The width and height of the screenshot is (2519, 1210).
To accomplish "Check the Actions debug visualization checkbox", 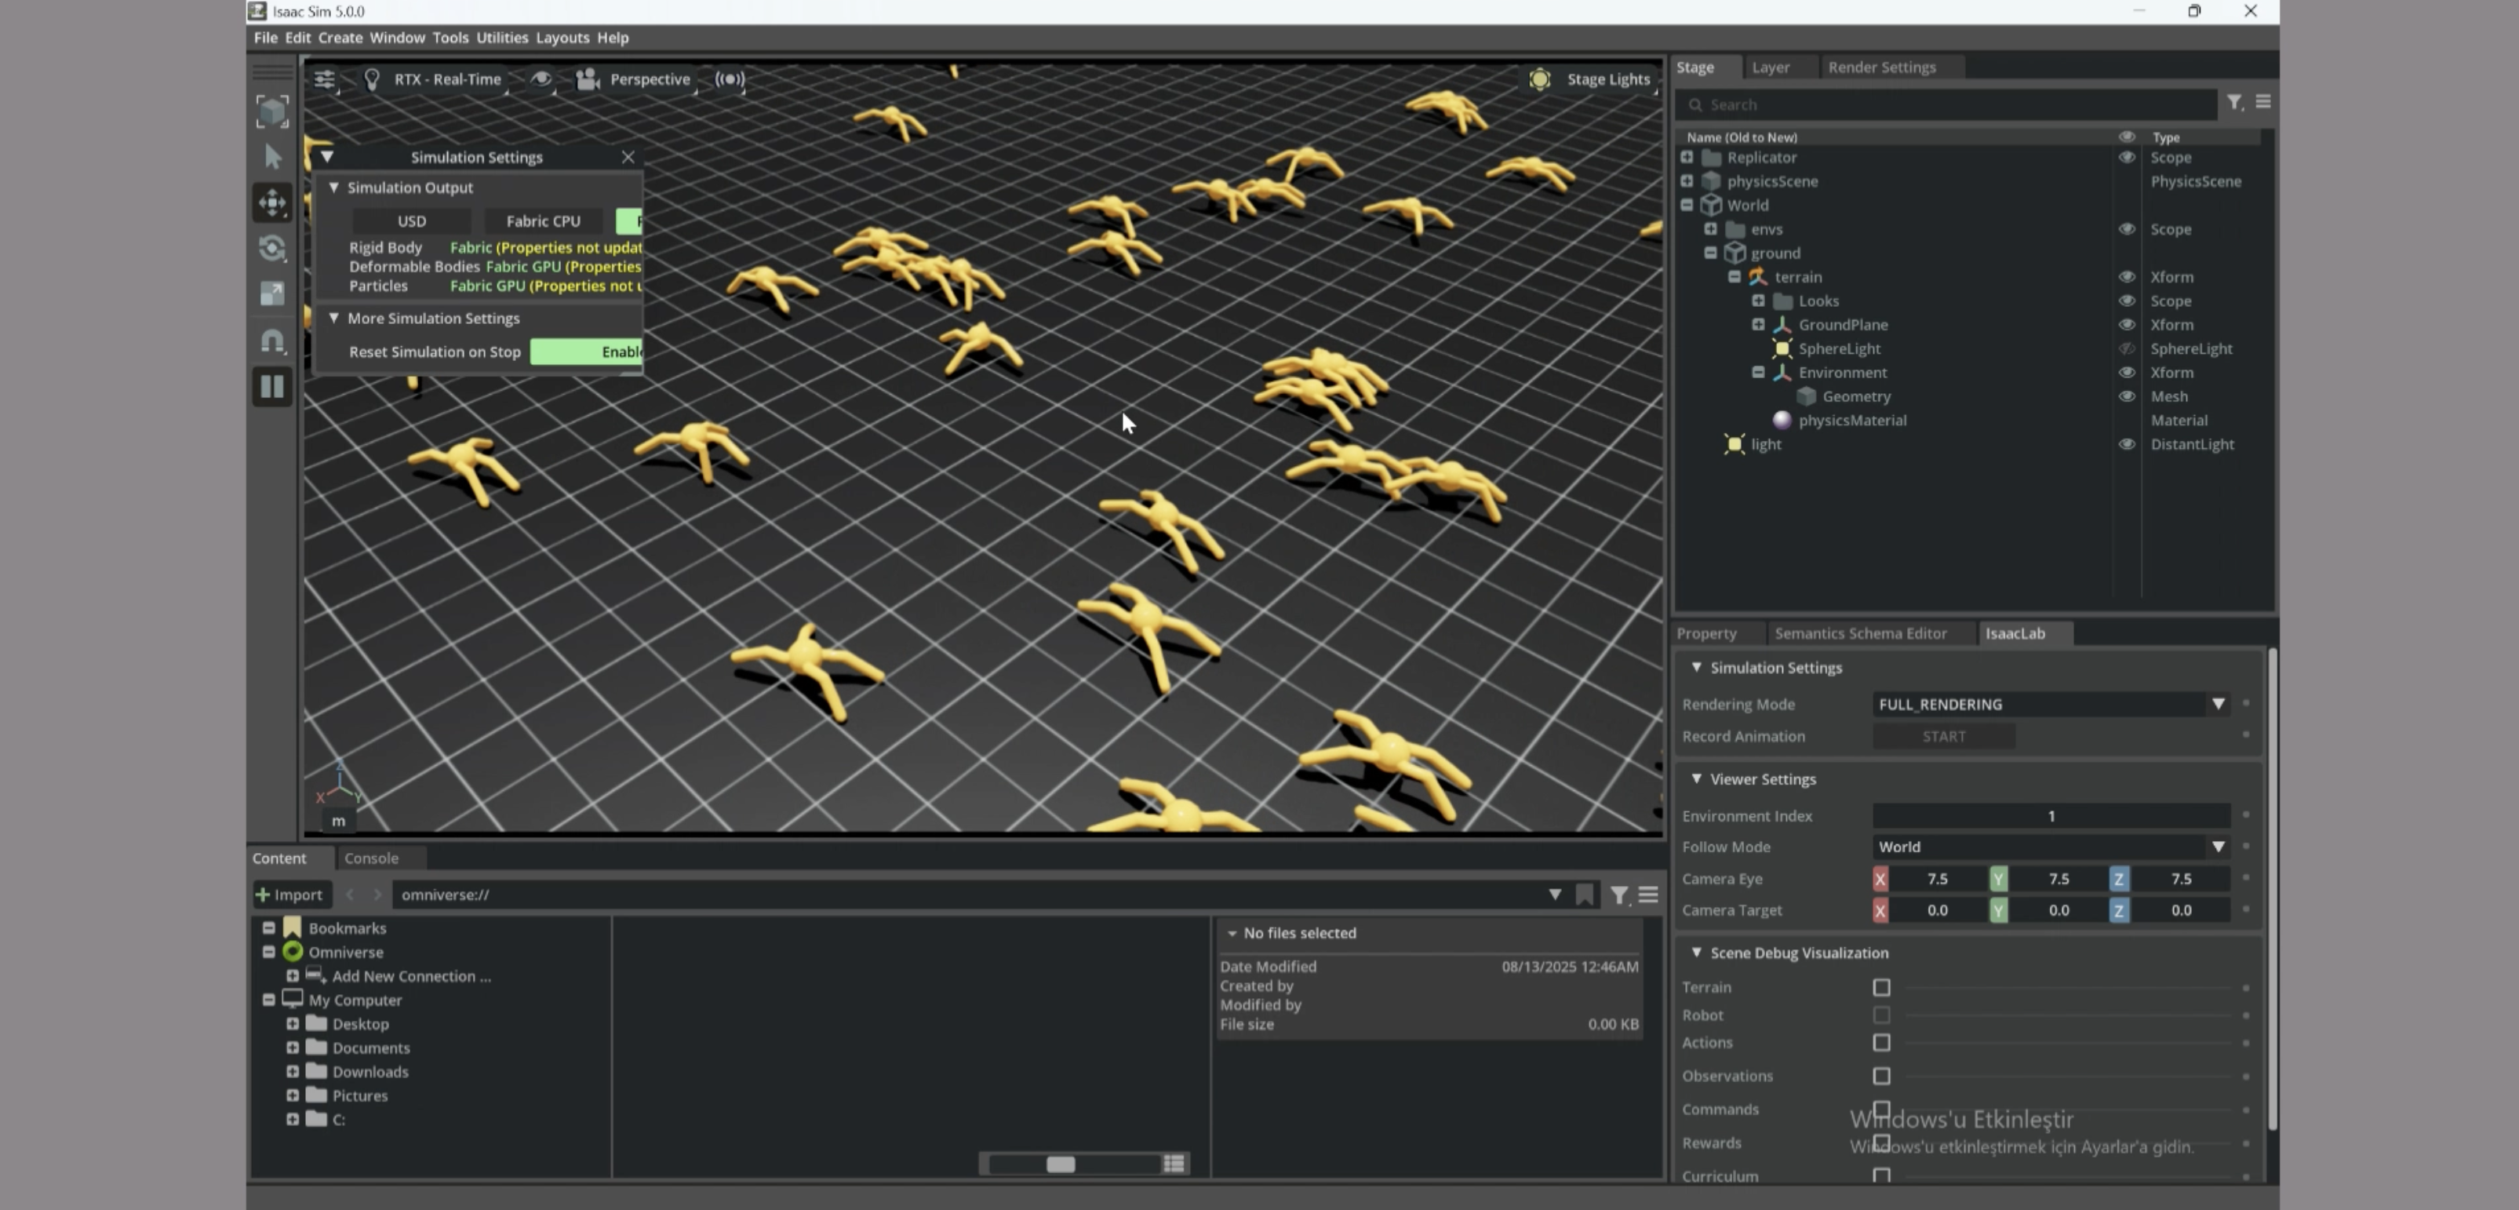I will tap(1880, 1043).
